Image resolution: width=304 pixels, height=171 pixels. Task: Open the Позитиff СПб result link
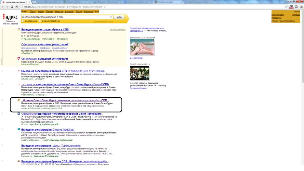coord(65,84)
